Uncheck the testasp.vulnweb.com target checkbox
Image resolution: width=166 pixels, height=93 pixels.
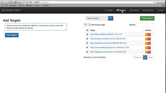(87, 38)
